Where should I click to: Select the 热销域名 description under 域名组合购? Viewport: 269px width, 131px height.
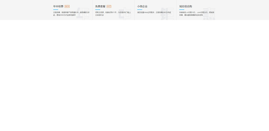(197, 14)
